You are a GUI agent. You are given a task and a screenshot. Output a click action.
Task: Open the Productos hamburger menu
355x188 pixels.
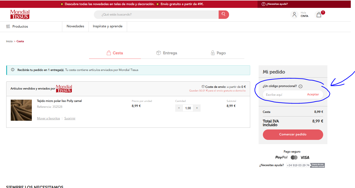click(8, 26)
